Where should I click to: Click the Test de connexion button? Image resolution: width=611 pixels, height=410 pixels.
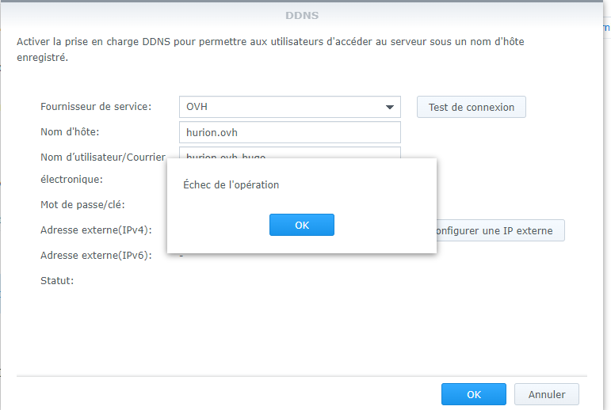[x=471, y=107]
